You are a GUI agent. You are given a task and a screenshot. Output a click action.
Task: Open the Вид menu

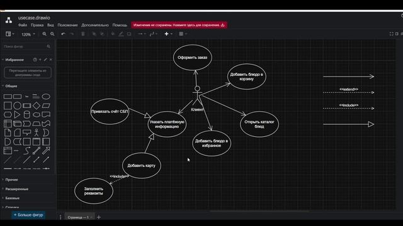(x=50, y=25)
